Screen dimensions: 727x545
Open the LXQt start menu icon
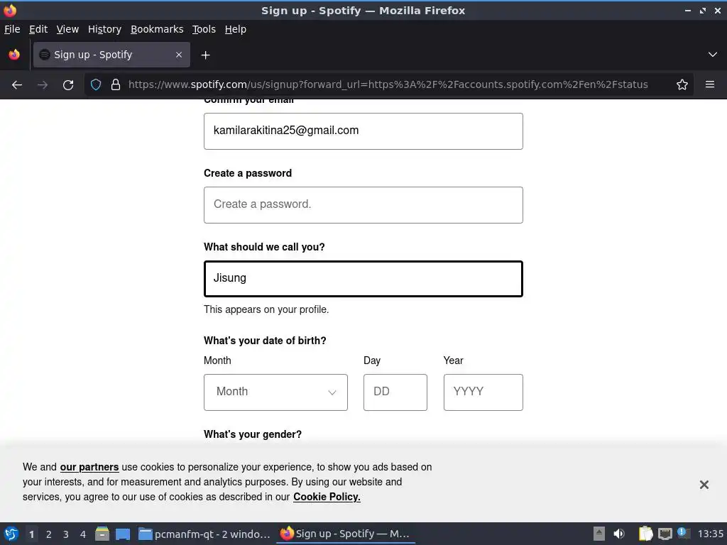tap(11, 534)
